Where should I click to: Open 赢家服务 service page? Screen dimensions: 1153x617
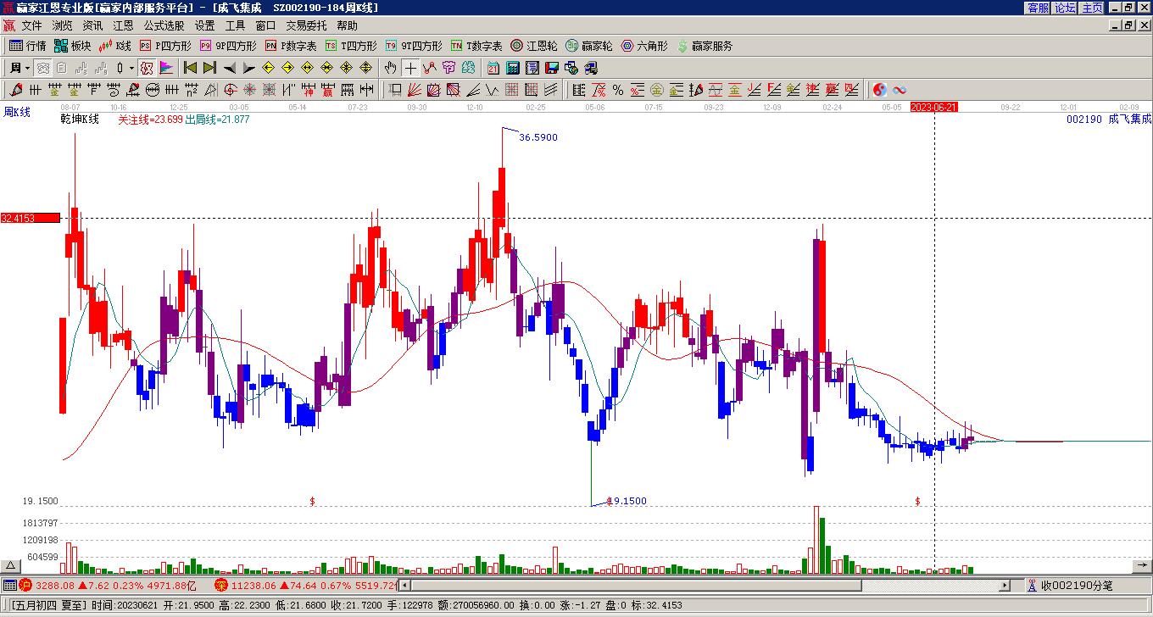tap(705, 46)
